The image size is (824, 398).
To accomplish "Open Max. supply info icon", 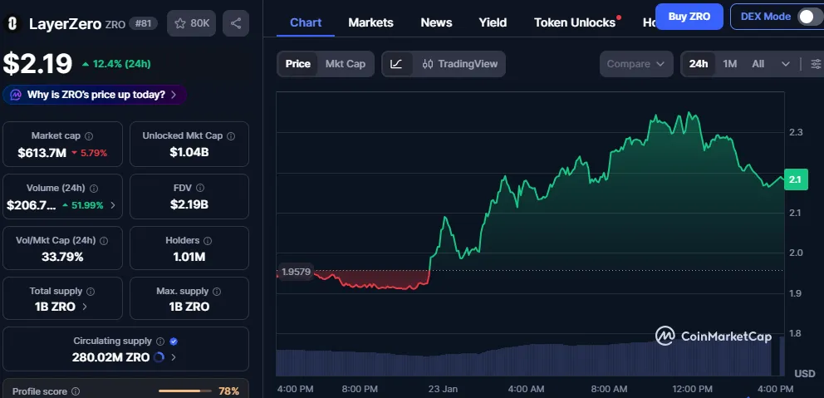I will tap(217, 292).
